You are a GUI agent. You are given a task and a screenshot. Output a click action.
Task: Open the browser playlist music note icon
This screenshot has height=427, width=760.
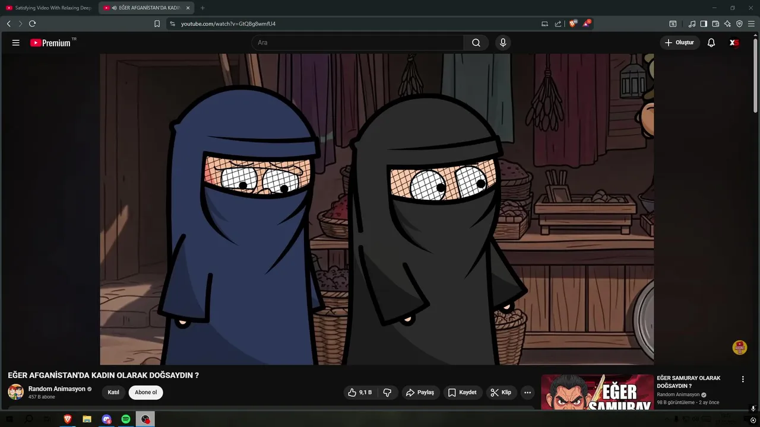[x=692, y=24]
